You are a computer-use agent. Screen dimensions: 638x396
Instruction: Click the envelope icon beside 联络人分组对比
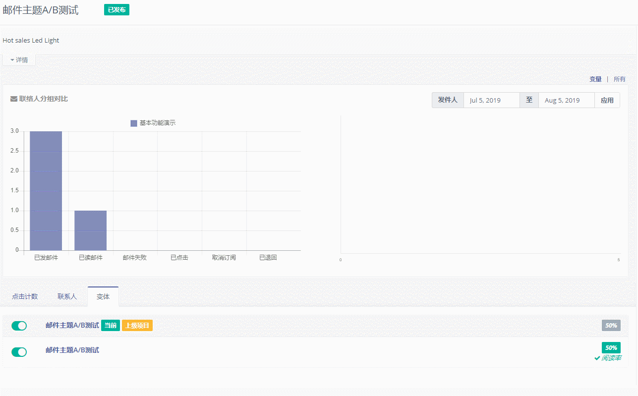14,99
